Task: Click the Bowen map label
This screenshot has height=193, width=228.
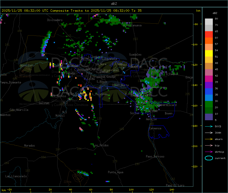Action: pyautogui.click(x=168, y=113)
